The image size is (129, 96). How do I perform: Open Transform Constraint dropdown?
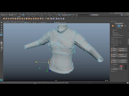coord(120,43)
